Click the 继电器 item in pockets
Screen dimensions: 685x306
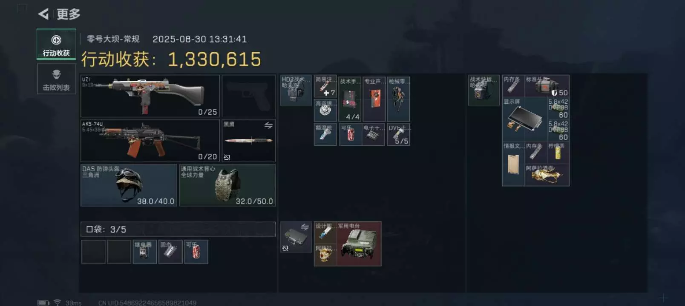[144, 252]
